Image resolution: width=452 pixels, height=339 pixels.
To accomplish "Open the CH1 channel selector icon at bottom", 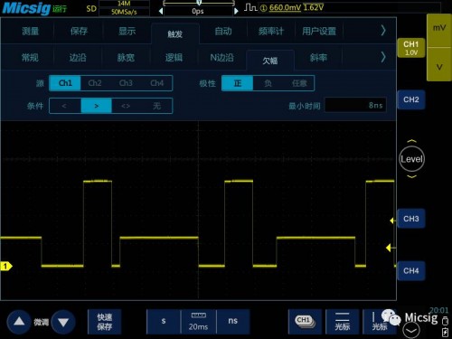I will (x=305, y=321).
